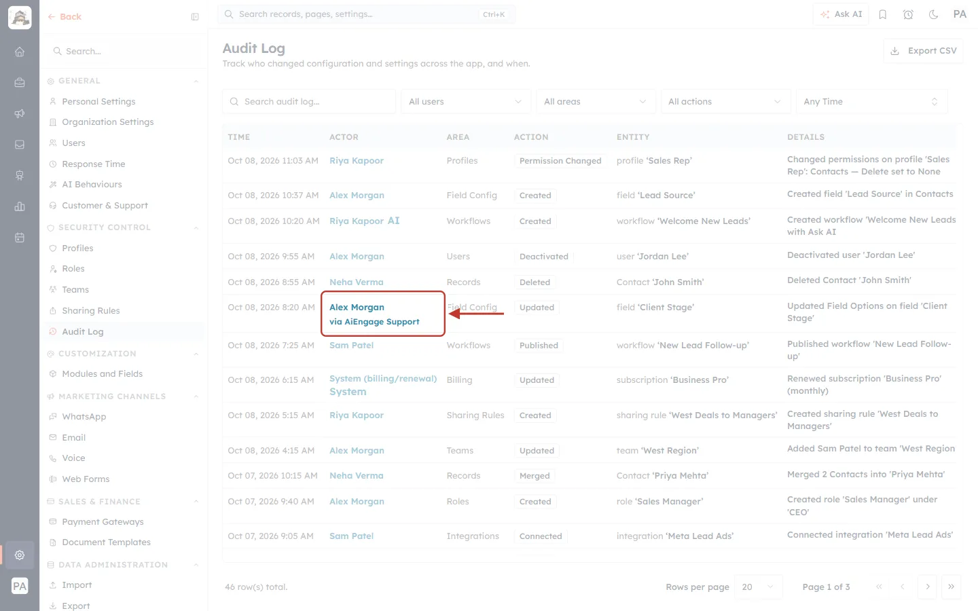
Task: Open the All actions filter dropdown
Action: [x=725, y=102]
